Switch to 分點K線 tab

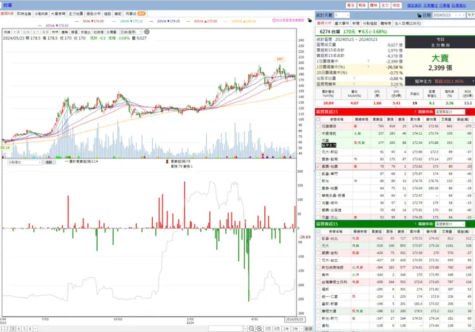41,13
